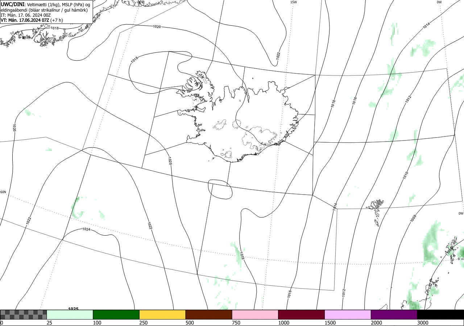
Task: Pick the dark green 100–250 legend swatch
Action: tap(116, 314)
